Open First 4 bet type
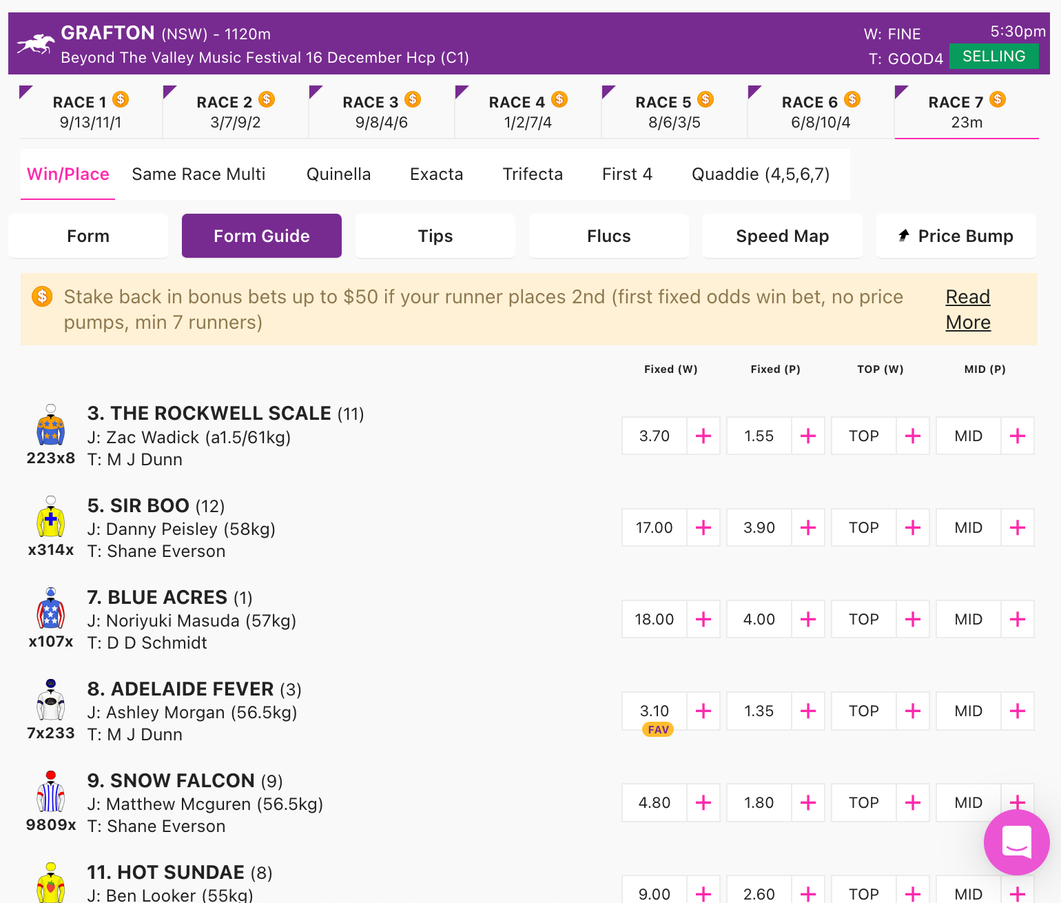Viewport: 1061px width, 903px height. point(627,174)
